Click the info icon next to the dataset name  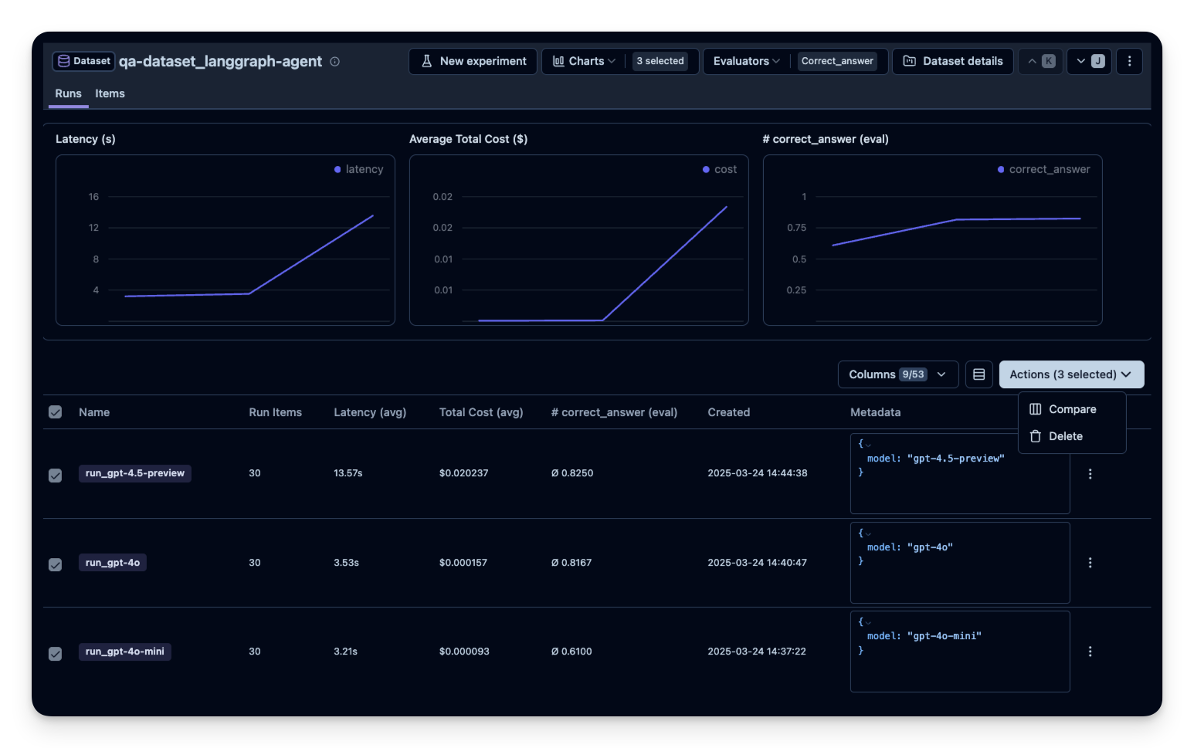point(334,61)
